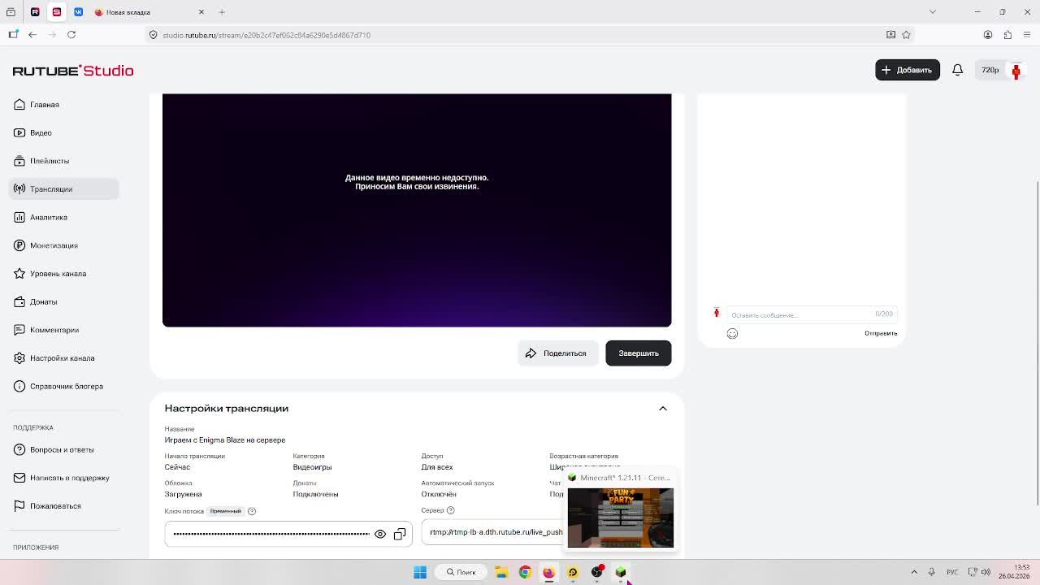This screenshot has width=1040, height=585.
Task: Open the 720p quality selector
Action: (x=990, y=70)
